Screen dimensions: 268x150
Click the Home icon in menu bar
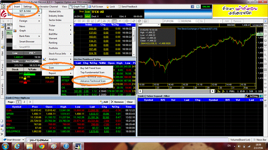[3, 7]
